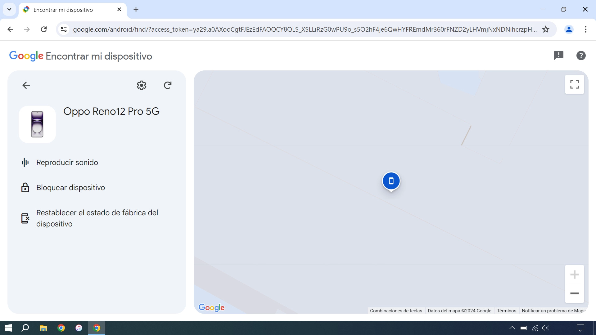This screenshot has width=596, height=335.
Task: Refresh device location in side panel
Action: (168, 85)
